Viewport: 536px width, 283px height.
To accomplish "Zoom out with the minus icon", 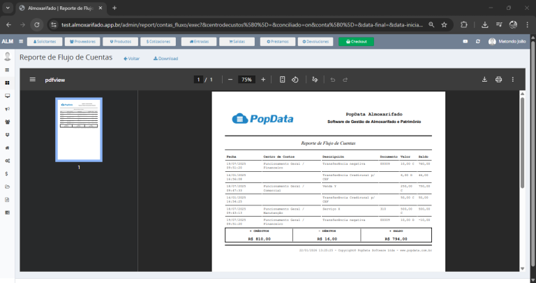I will [x=230, y=80].
